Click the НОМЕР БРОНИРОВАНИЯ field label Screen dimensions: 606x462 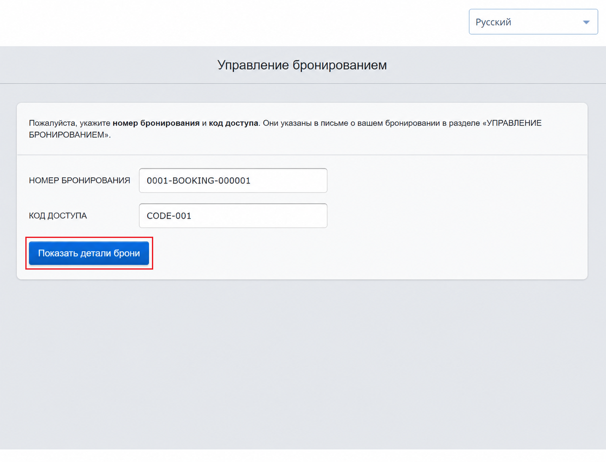[79, 181]
